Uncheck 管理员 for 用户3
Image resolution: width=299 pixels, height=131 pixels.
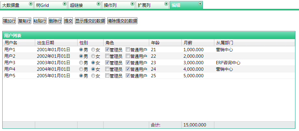pyautogui.click(x=107, y=62)
